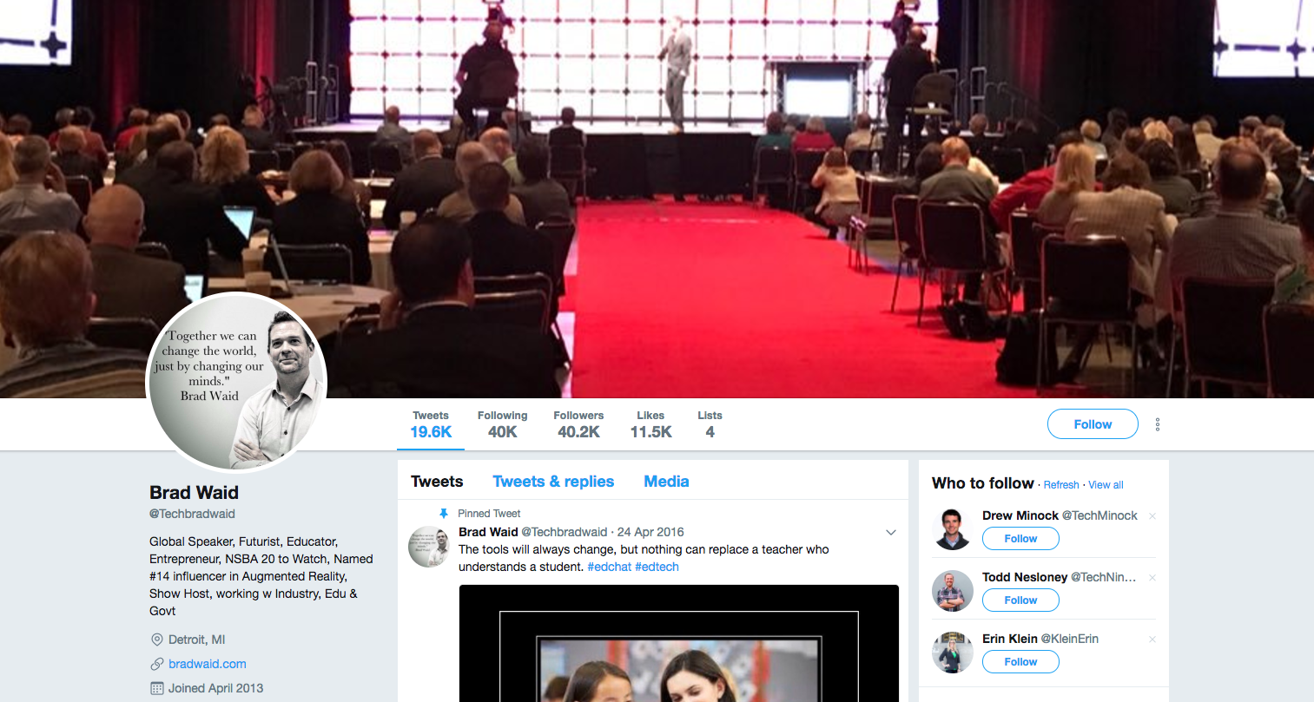
Task: Open the Following 40K list
Action: (502, 425)
